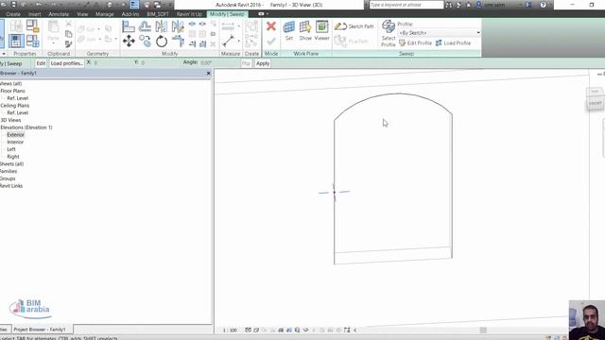Select Revit Links in Project Browser

(11, 186)
